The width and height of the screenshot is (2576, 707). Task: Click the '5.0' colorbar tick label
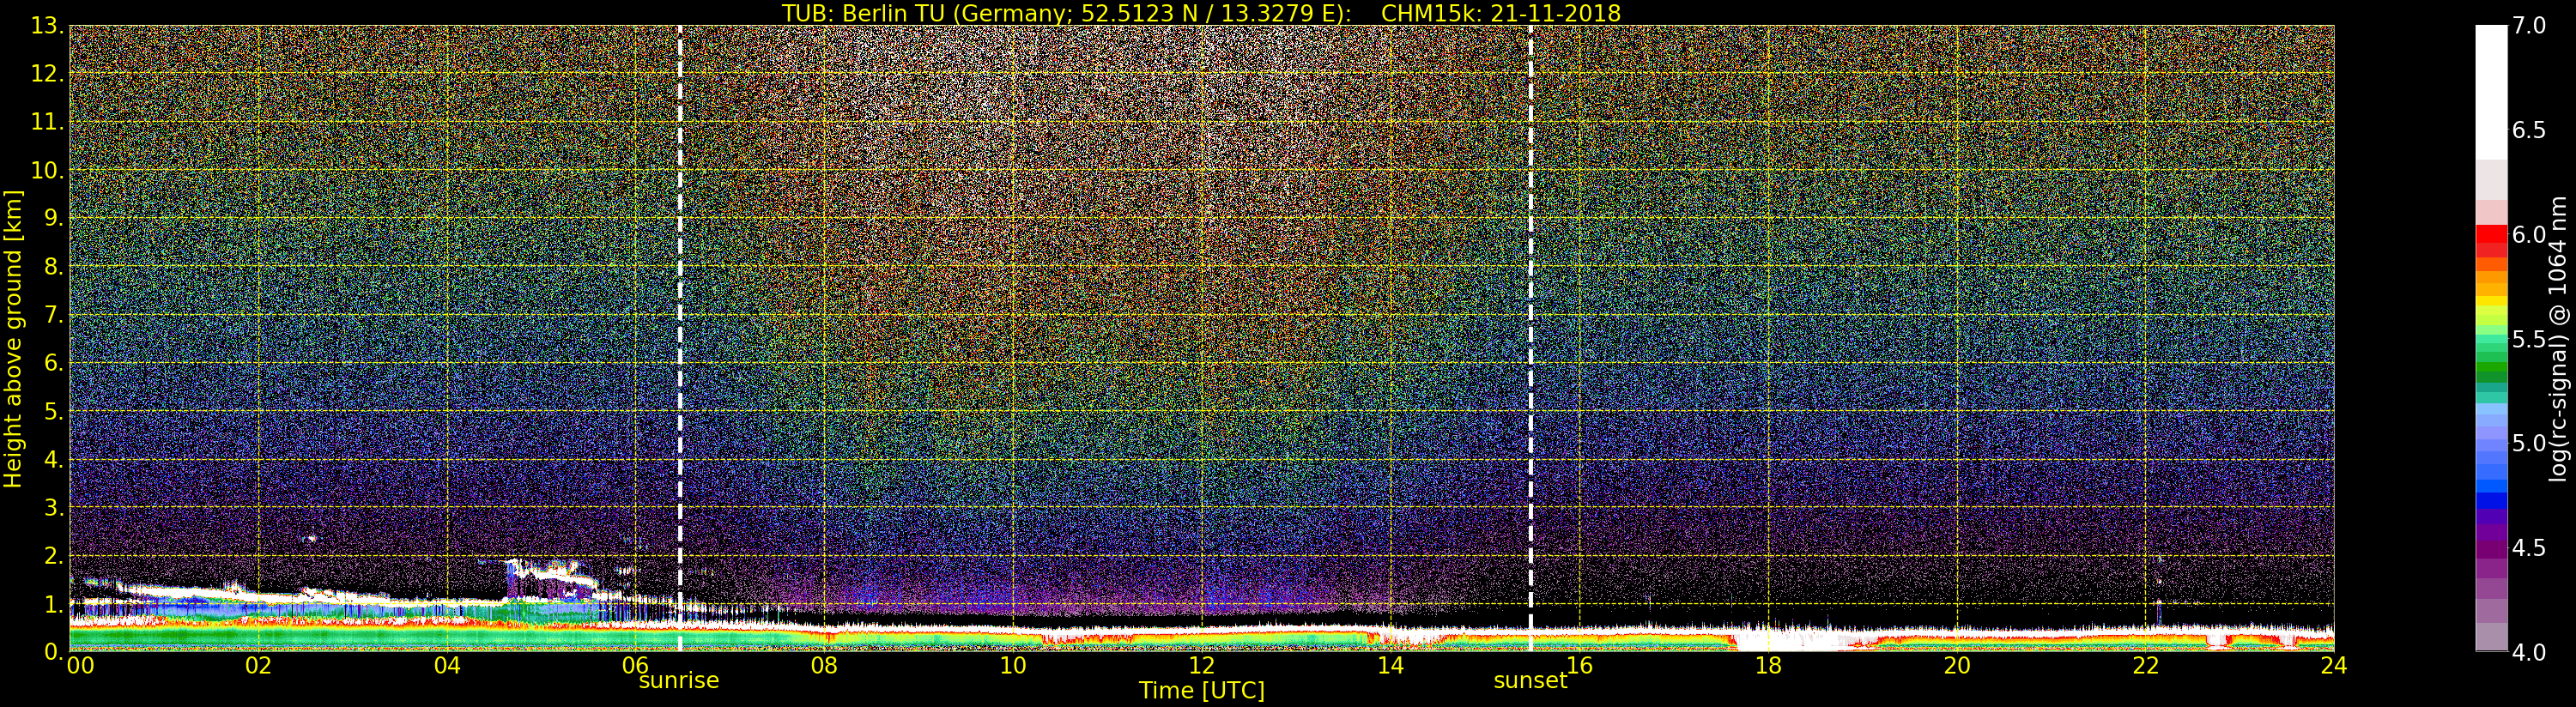2529,443
